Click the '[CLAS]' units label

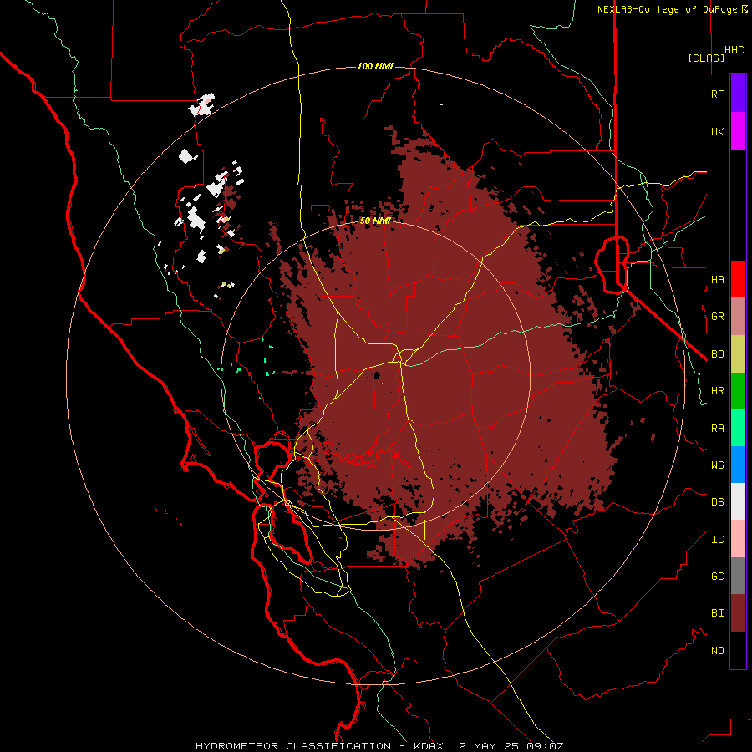pos(706,58)
